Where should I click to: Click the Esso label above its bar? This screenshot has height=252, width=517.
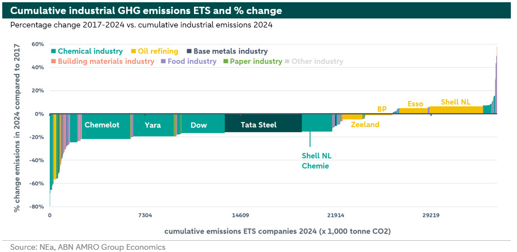click(415, 104)
